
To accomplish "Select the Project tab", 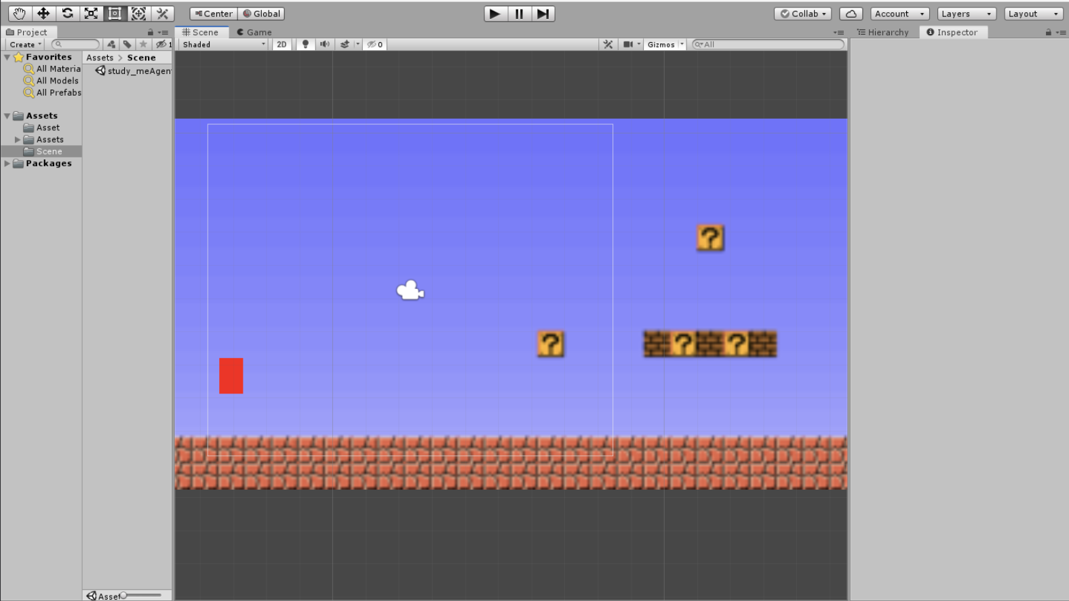I will point(27,32).
